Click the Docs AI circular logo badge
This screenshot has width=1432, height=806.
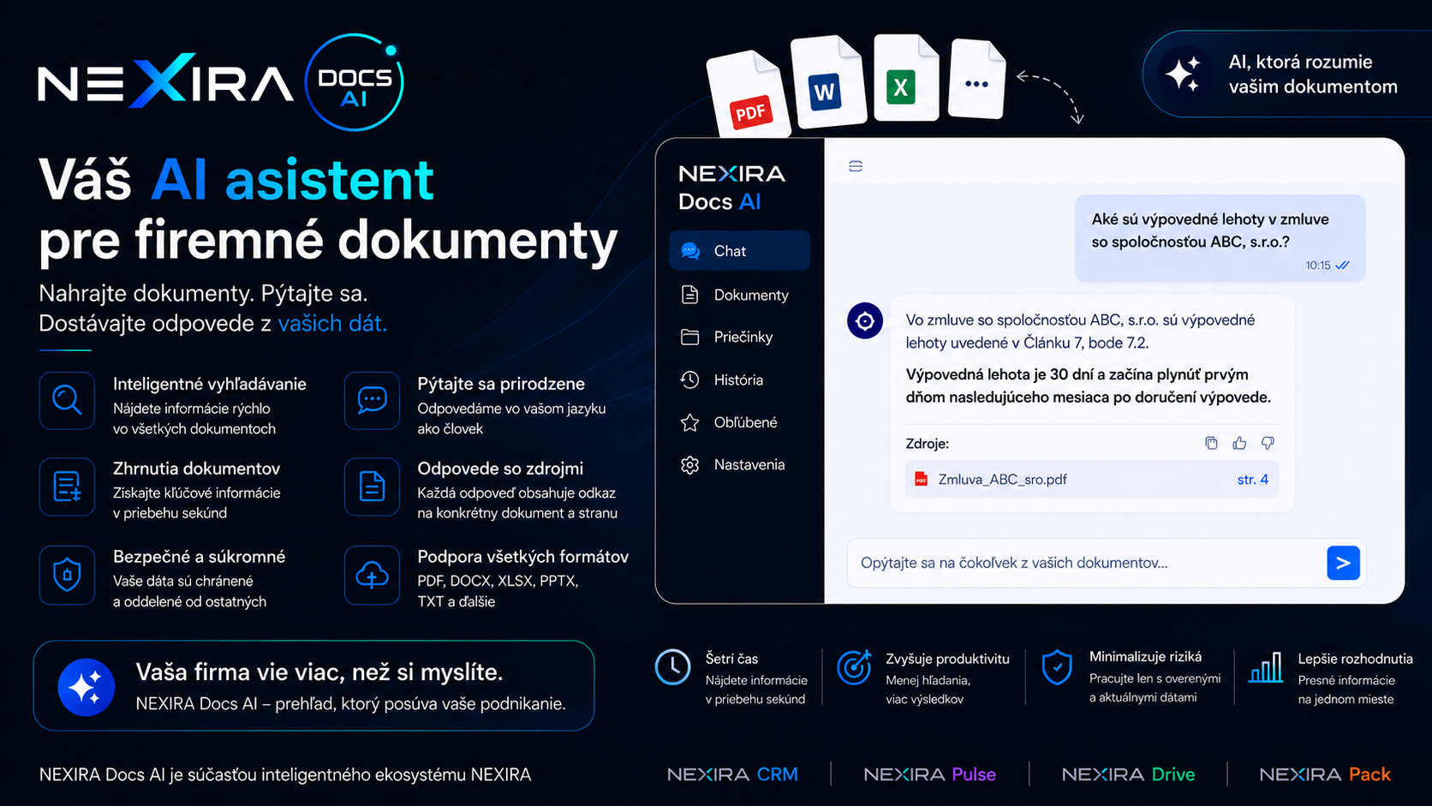(355, 82)
